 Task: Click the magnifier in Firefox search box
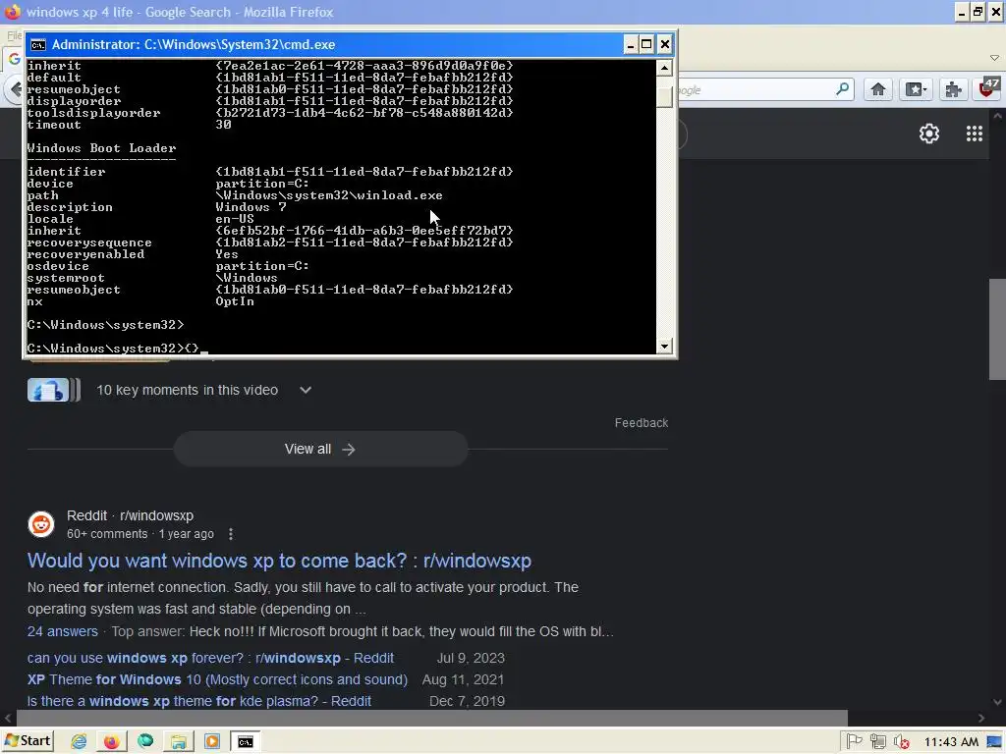coord(842,89)
